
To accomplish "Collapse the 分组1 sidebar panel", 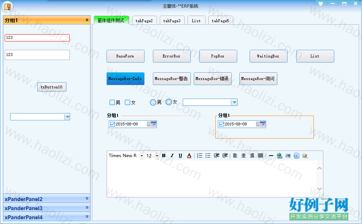I will [x=87, y=20].
